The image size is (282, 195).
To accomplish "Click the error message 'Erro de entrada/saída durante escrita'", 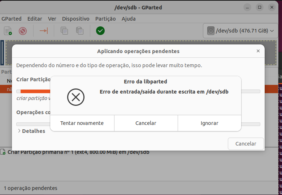I will pos(164,92).
